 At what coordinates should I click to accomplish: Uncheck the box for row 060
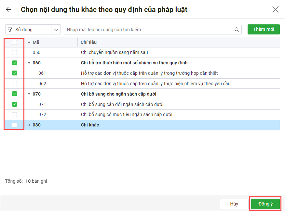pos(14,63)
